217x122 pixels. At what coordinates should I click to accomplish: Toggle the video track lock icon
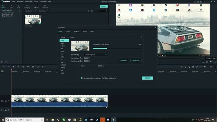[6, 101]
